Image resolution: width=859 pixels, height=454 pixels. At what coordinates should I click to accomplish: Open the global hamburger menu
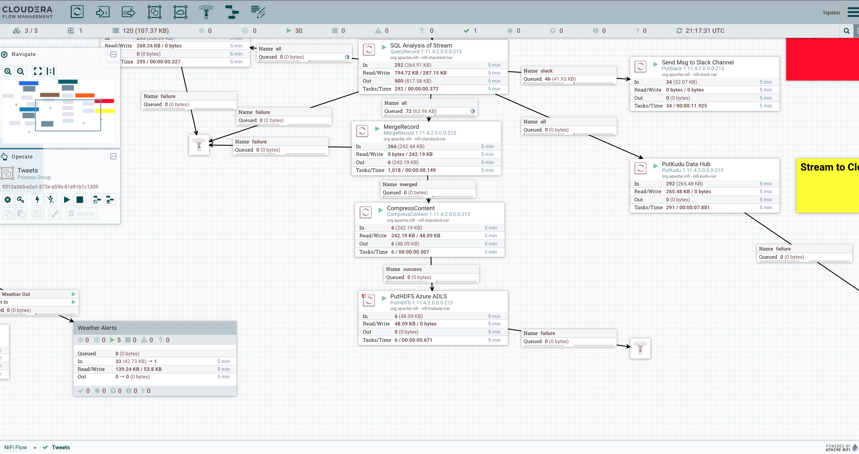[x=853, y=12]
